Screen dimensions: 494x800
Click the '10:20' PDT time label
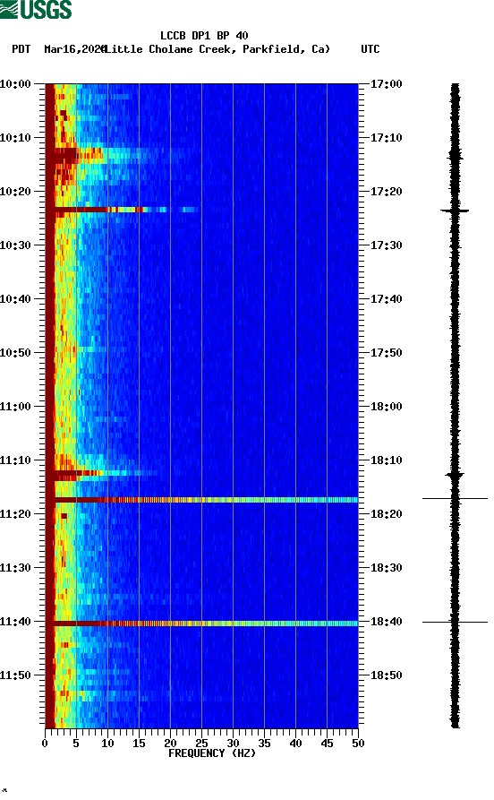click(16, 192)
